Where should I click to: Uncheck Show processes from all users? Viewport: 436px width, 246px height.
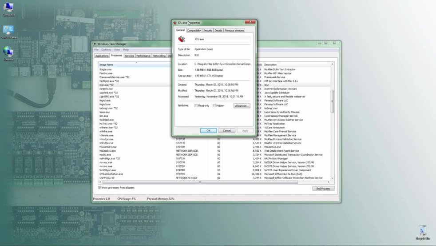pos(99,188)
